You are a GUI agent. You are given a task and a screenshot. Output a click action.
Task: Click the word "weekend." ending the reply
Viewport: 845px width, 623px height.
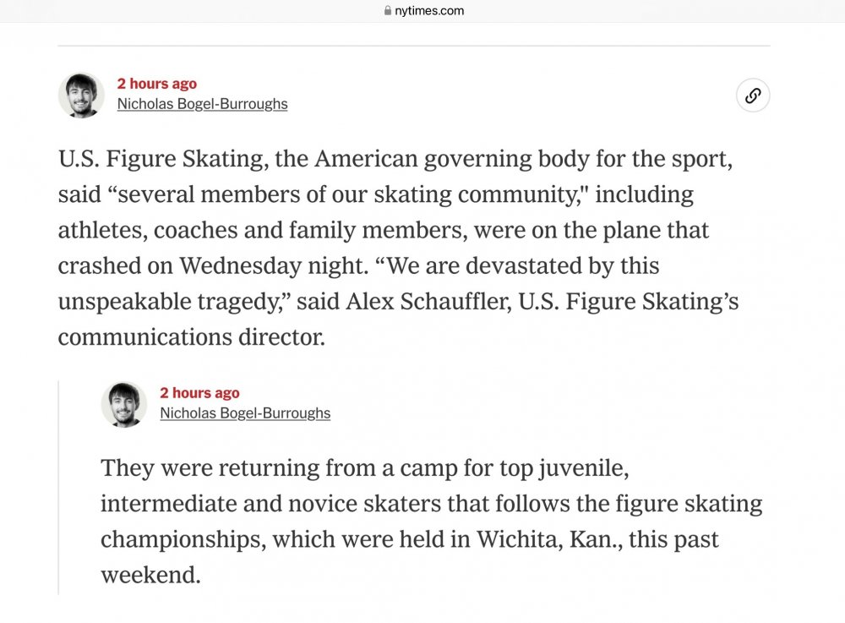tap(150, 575)
